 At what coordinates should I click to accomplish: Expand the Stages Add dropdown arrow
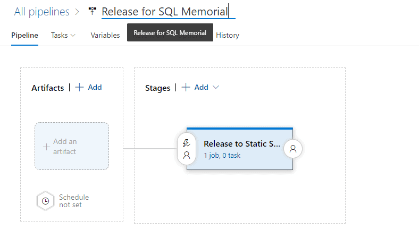tap(216, 87)
